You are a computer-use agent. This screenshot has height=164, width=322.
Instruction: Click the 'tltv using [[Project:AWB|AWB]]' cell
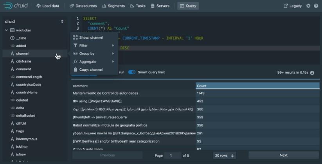(x=133, y=101)
